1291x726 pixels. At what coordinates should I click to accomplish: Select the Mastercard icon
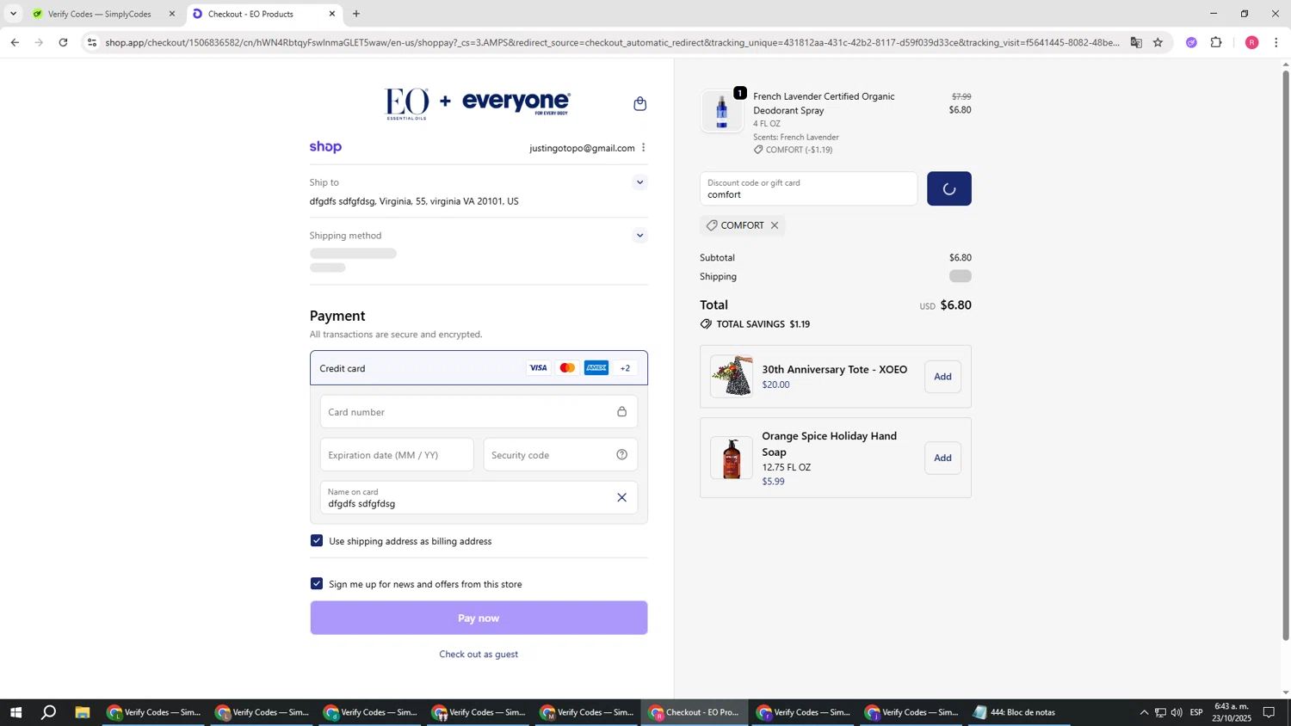click(567, 368)
